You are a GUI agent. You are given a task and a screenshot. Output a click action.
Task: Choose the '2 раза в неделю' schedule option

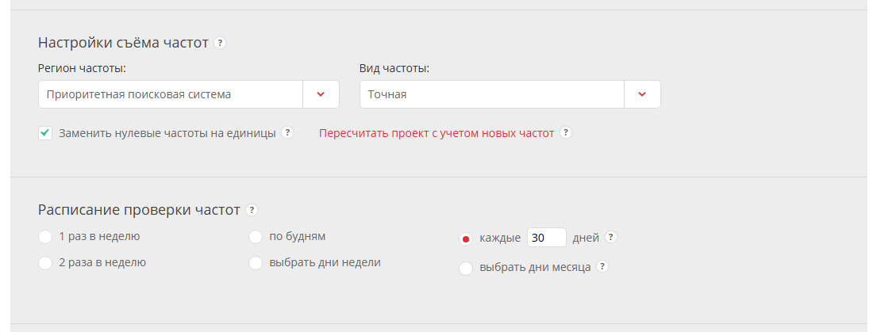(45, 263)
